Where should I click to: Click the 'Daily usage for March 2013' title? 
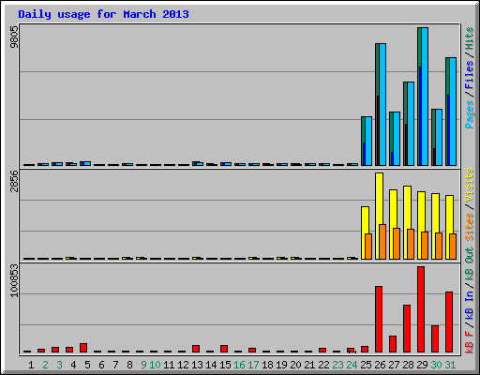click(103, 14)
